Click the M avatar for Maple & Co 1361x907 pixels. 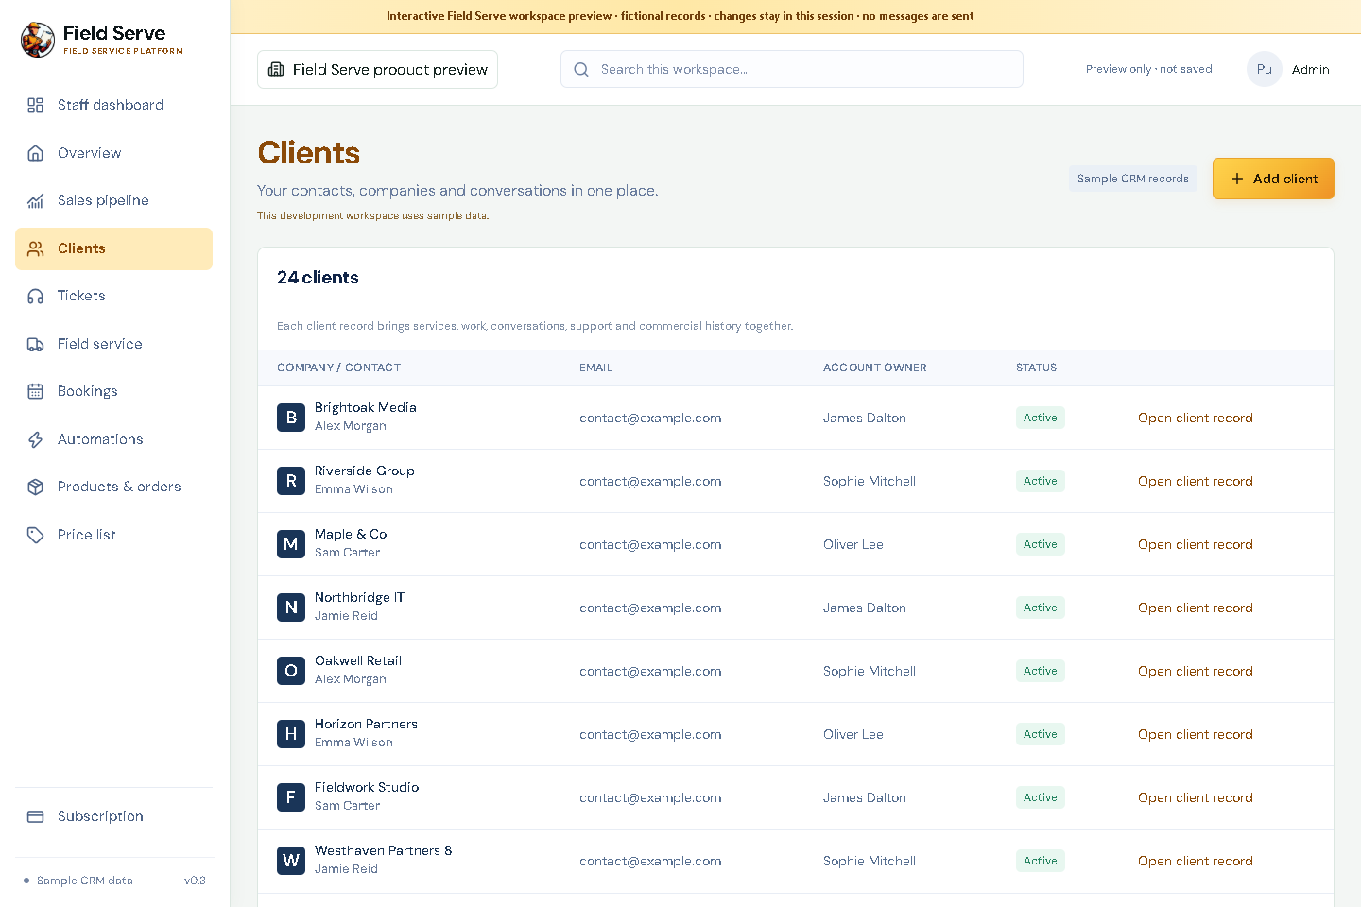coord(291,544)
